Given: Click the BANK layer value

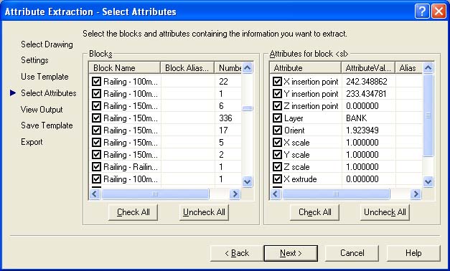Looking at the screenshot, I should pyautogui.click(x=356, y=118).
